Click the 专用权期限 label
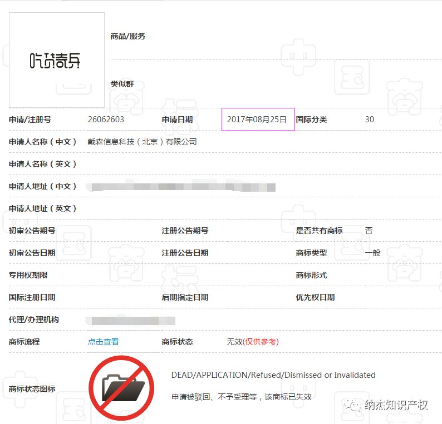 (28, 275)
